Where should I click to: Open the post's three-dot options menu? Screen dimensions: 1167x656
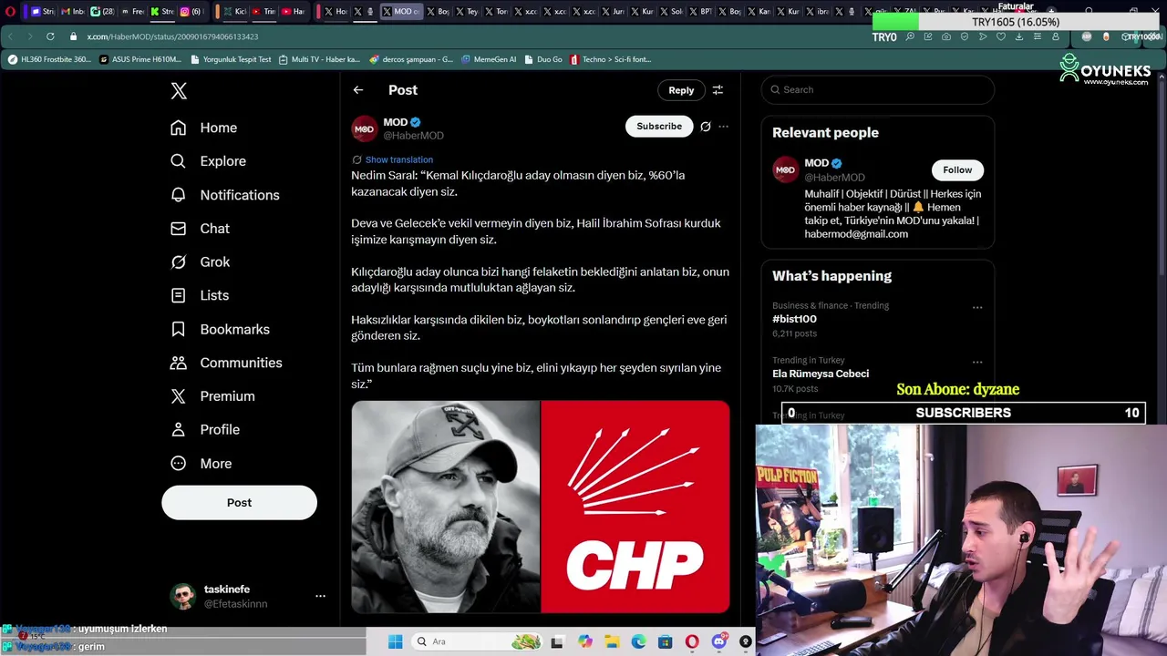tap(724, 127)
